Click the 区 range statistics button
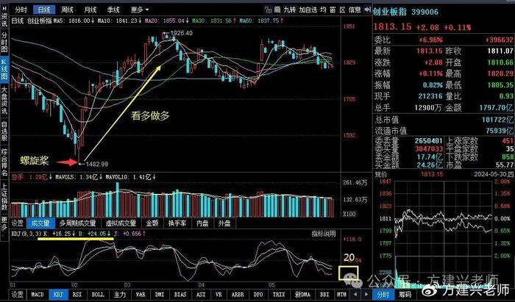 click(343, 10)
